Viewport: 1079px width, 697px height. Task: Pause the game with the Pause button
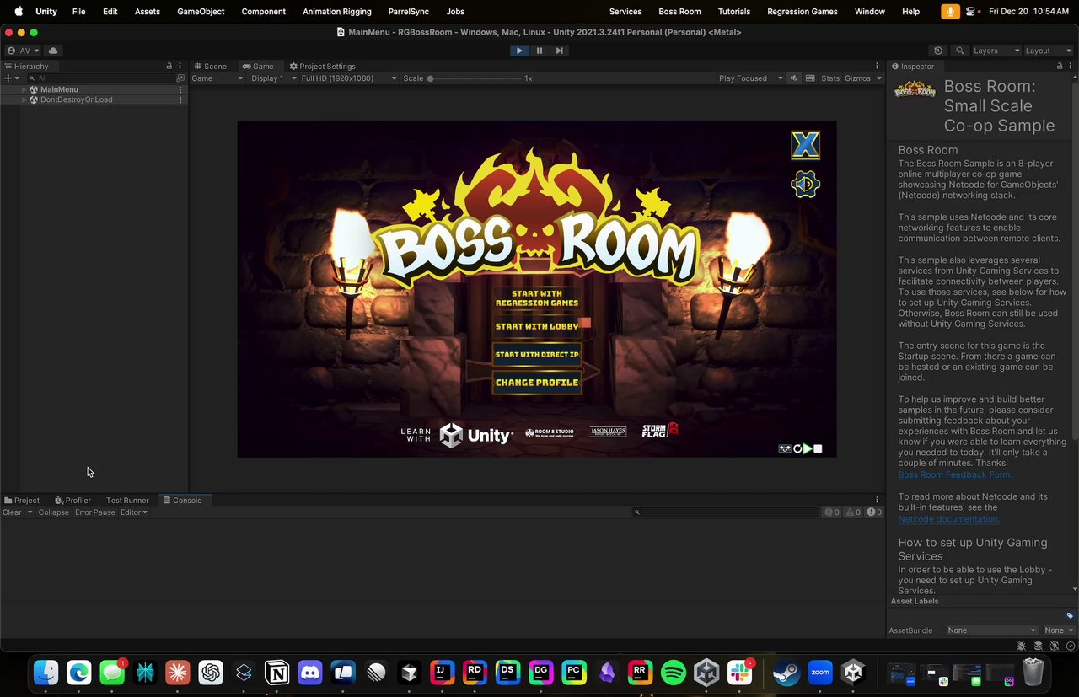pos(539,51)
